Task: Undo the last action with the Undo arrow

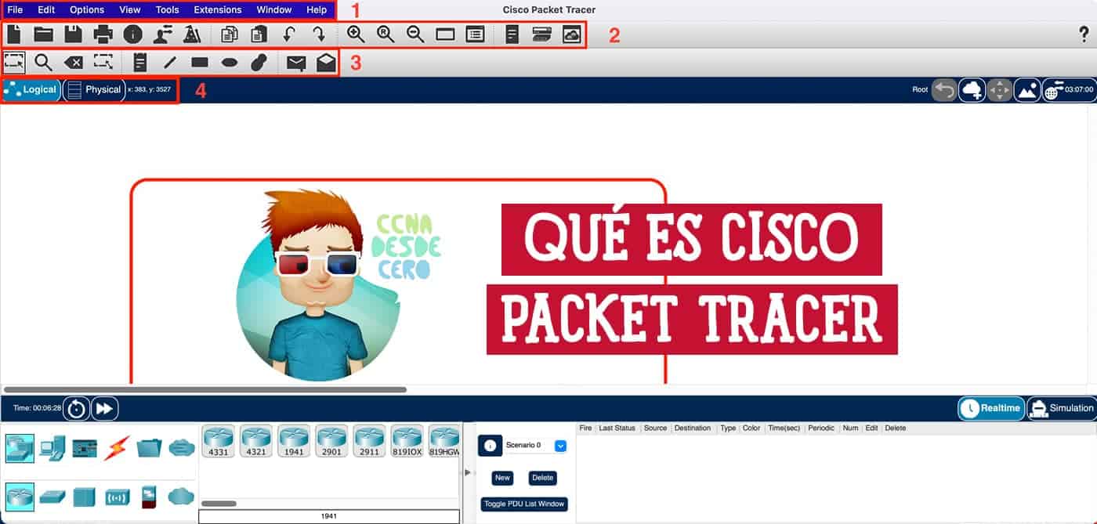Action: 289,34
